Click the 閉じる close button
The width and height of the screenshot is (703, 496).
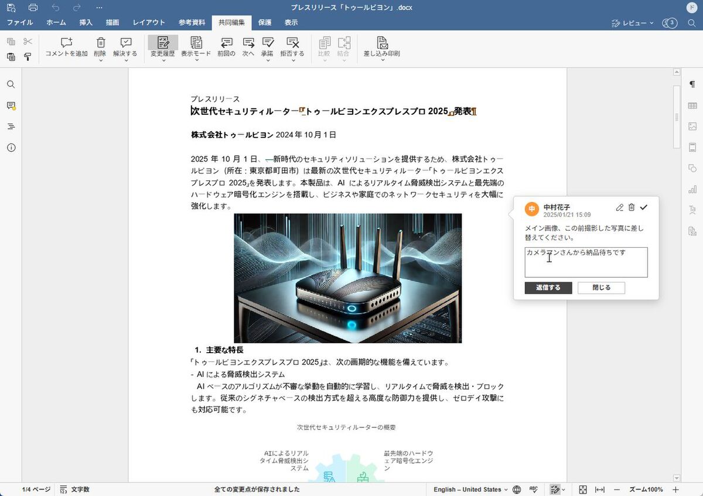point(601,288)
